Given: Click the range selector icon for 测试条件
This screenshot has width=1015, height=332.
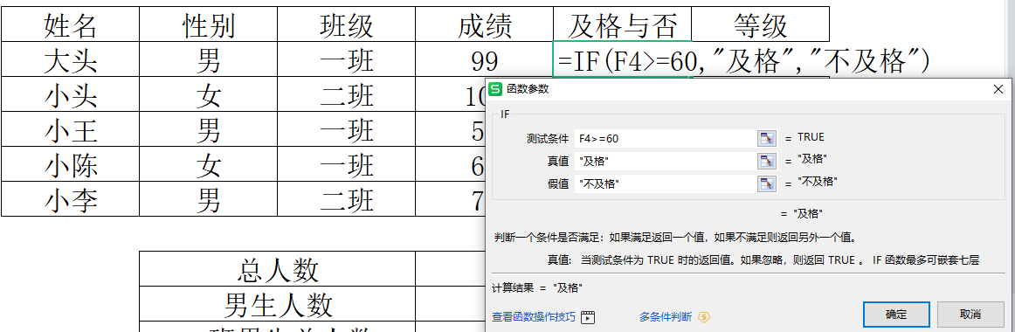Looking at the screenshot, I should pos(766,138).
